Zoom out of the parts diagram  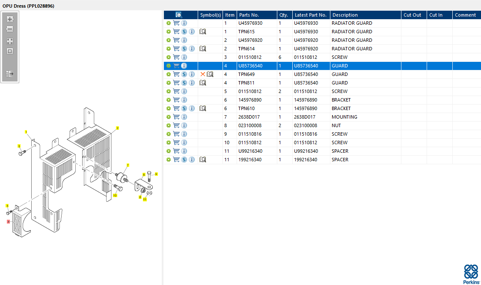click(10, 29)
